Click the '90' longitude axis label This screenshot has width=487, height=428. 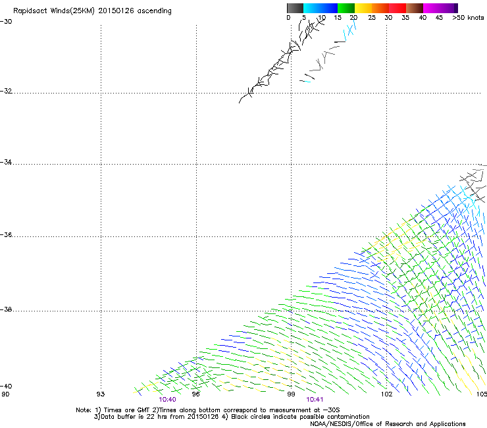(x=5, y=394)
